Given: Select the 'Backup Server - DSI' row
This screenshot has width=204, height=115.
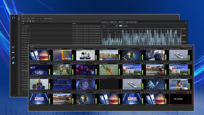Looking at the screenshot, I should click(x=61, y=35).
